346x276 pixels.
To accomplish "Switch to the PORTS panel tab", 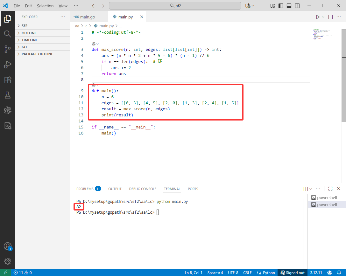I will tap(193, 189).
